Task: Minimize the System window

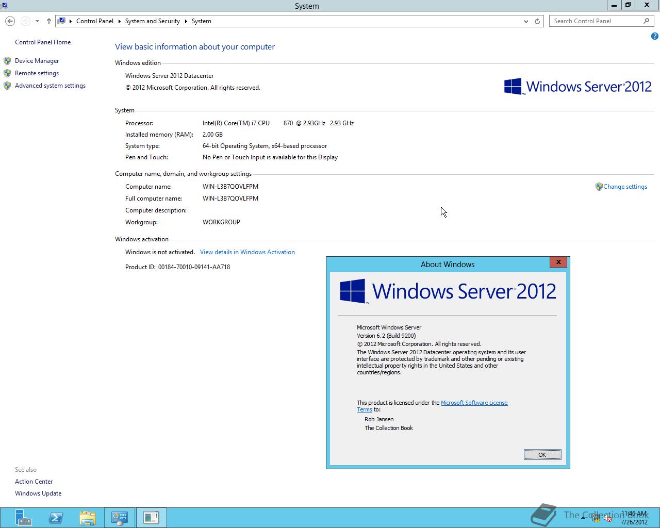Action: coord(614,5)
